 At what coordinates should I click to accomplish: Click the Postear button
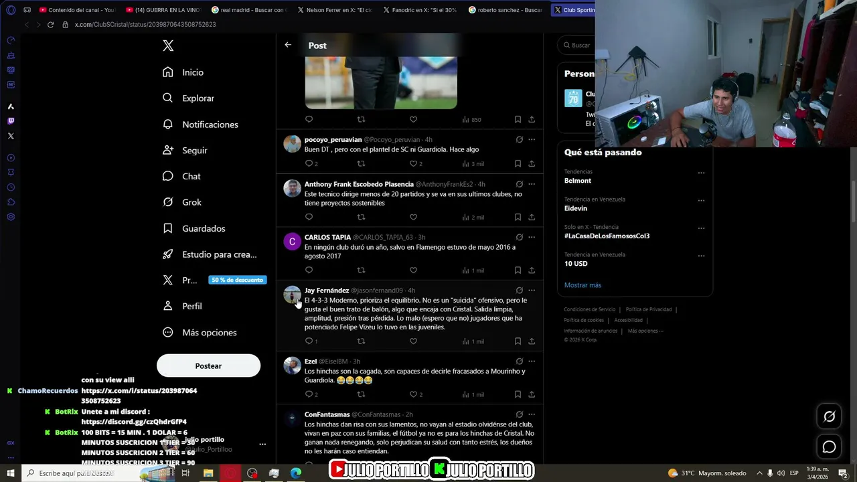[208, 366]
